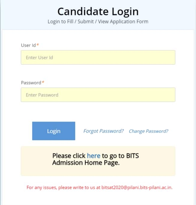
Task: Click the word BITS in the notice box
Action: [x=132, y=156]
